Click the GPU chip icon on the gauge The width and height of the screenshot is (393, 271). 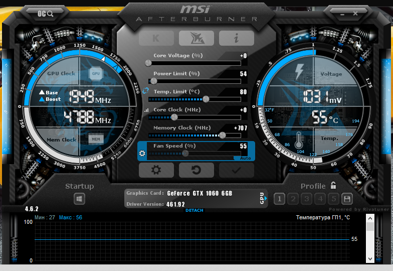[x=96, y=73]
